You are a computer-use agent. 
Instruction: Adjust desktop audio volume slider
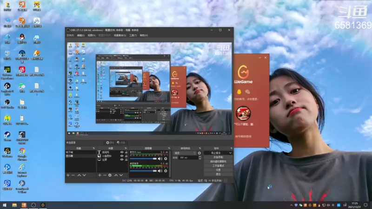[x=143, y=170]
